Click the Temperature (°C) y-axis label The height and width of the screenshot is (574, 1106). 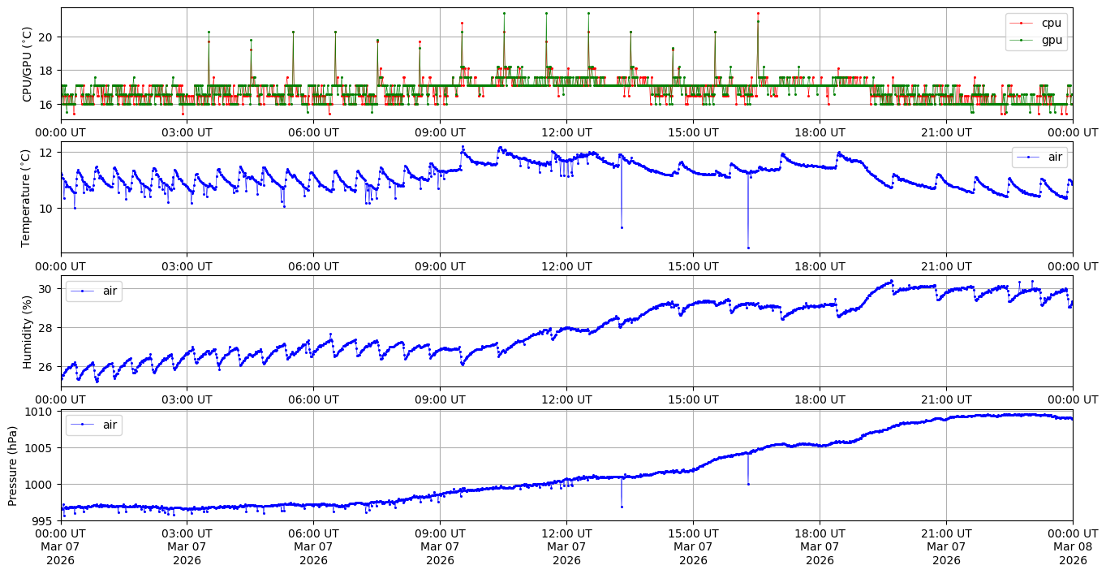click(x=27, y=197)
